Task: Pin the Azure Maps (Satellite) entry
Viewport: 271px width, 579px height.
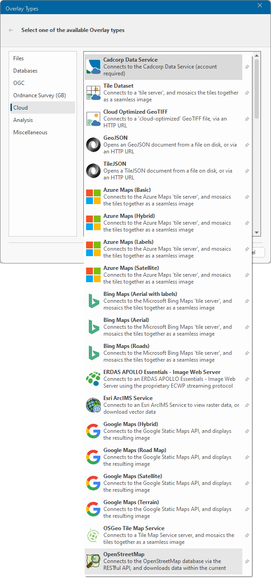Action: [247, 275]
